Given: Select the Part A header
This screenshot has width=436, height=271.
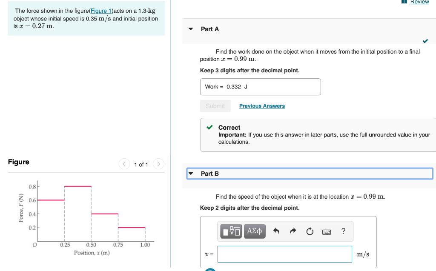Looking at the screenshot, I should [209, 29].
